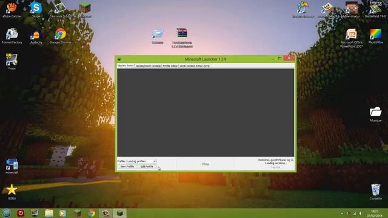Launch PhotoFiltre desktop shortcut
This screenshot has width=388, height=218.
pyautogui.click(x=376, y=36)
